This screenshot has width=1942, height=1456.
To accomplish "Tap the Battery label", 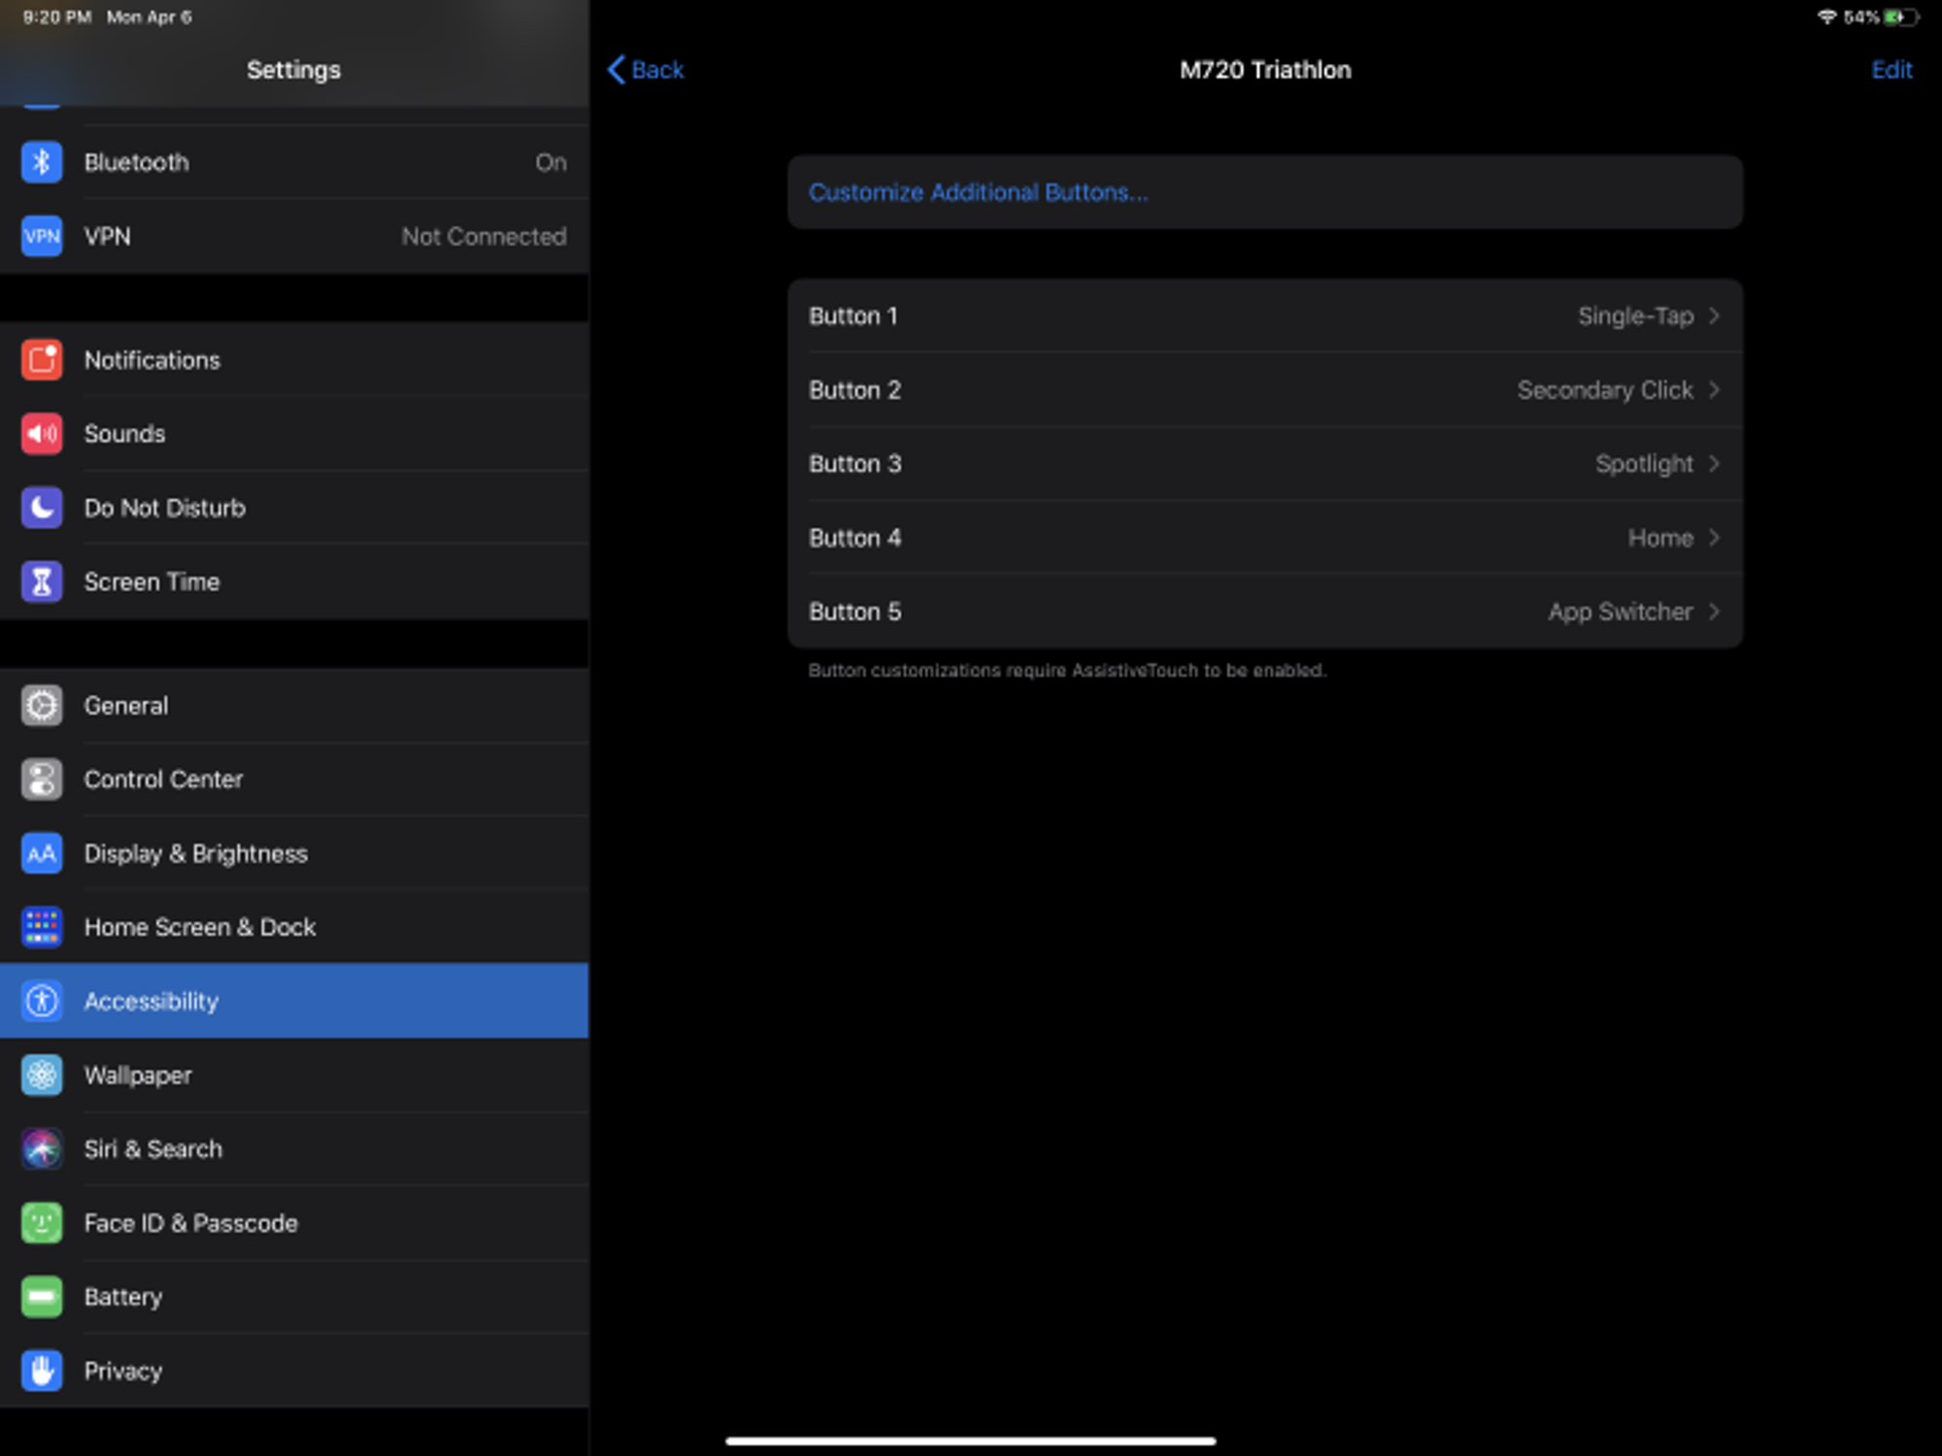I will (123, 1297).
